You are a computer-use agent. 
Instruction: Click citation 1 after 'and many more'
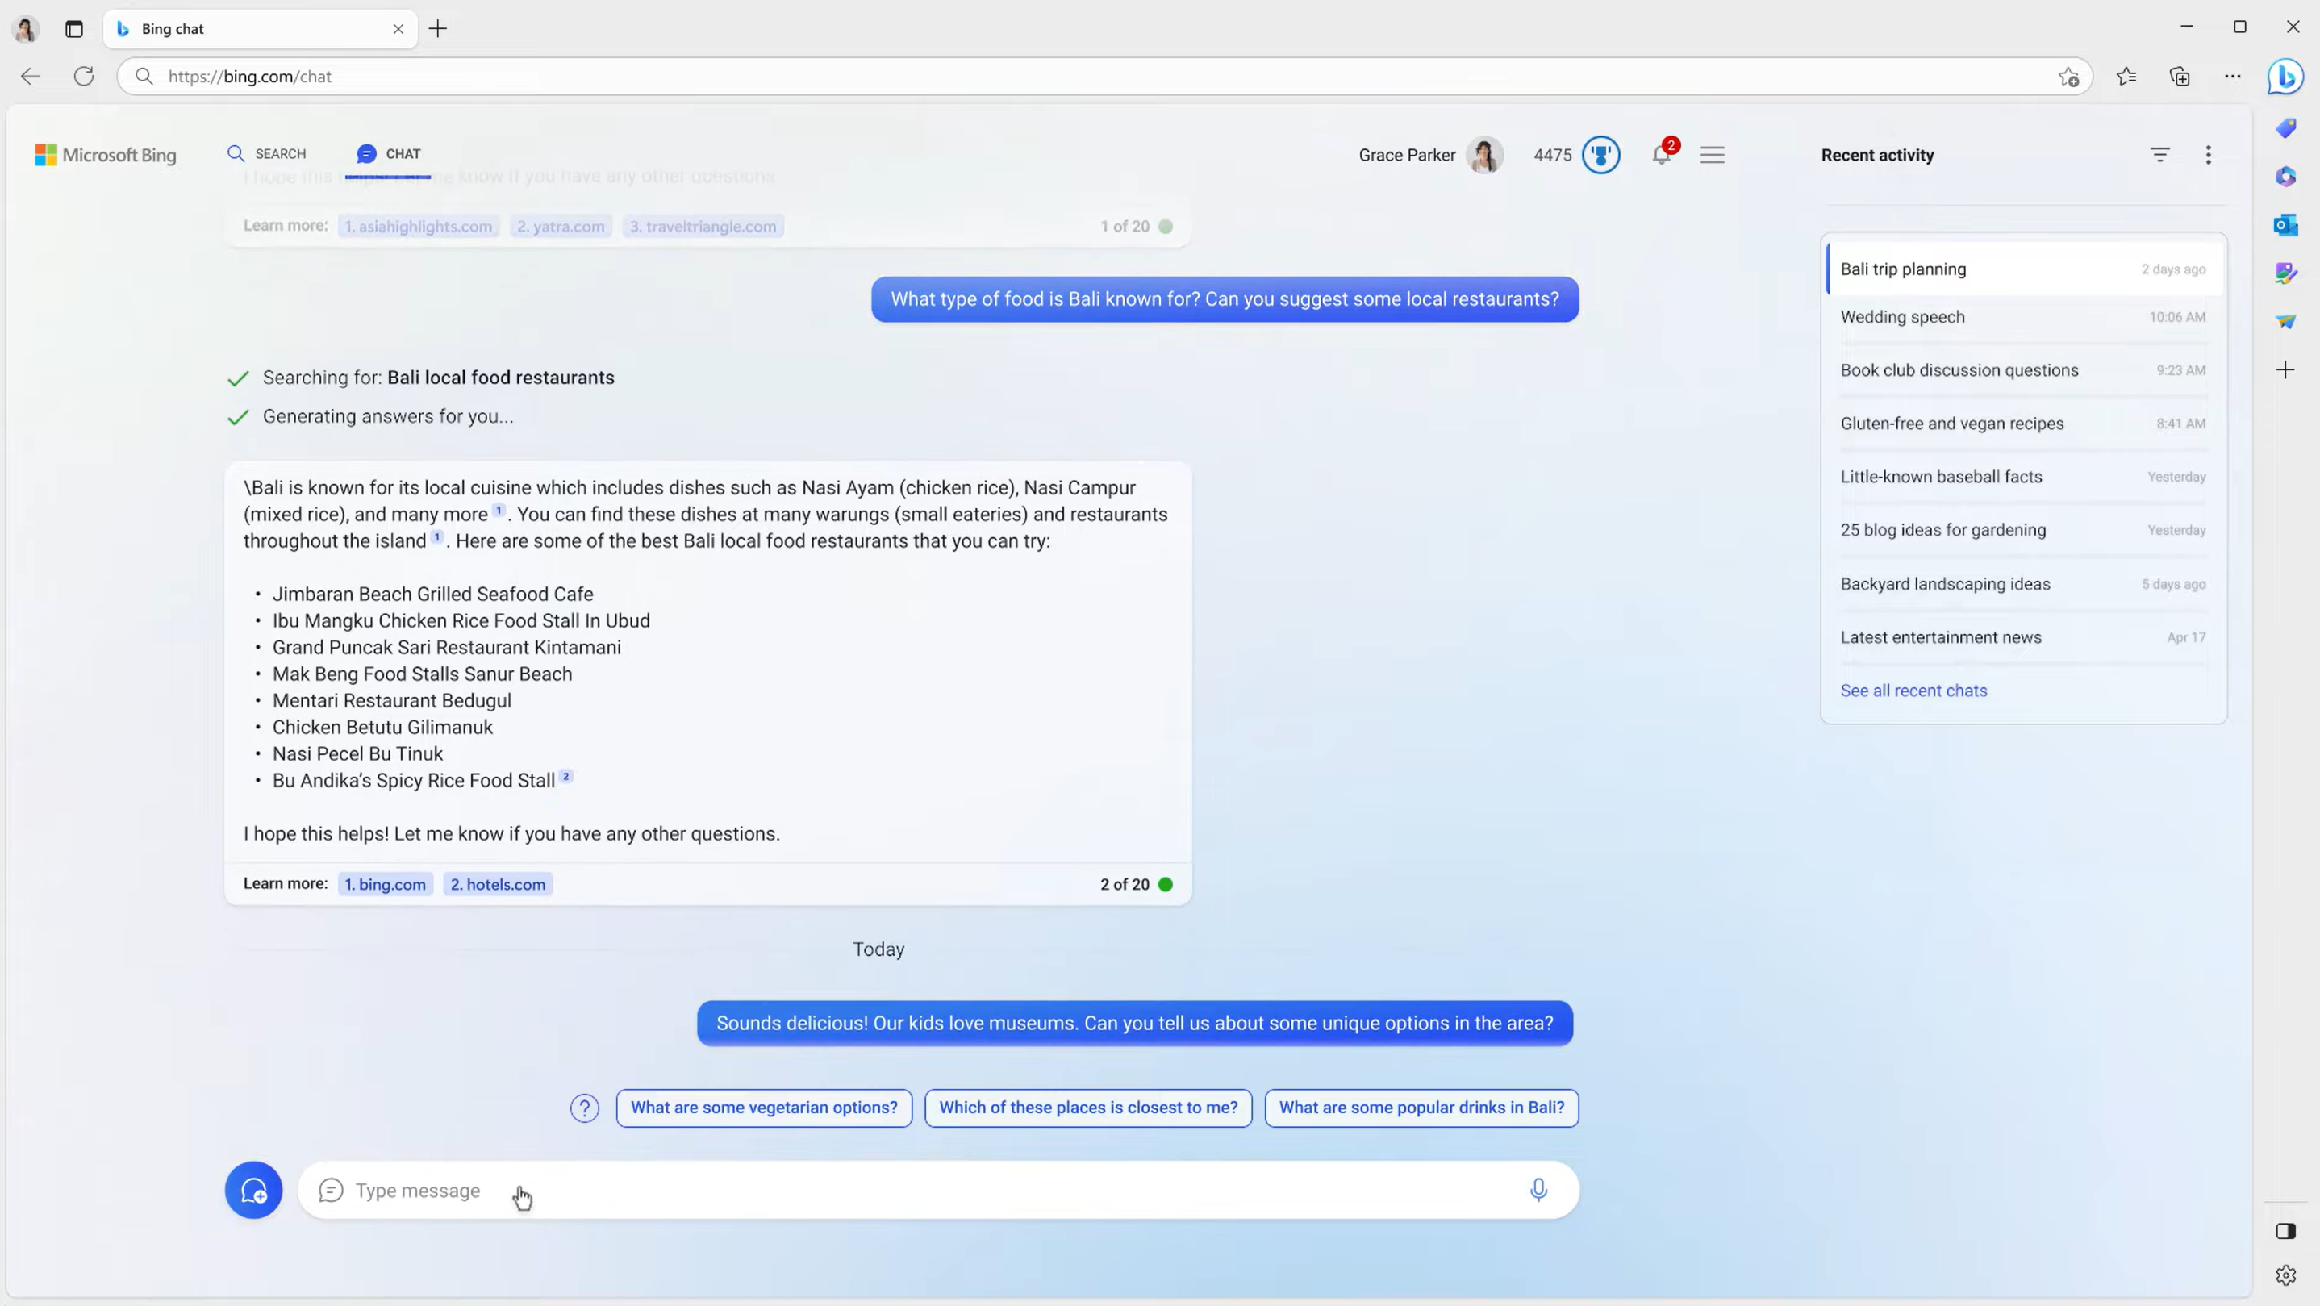point(499,511)
